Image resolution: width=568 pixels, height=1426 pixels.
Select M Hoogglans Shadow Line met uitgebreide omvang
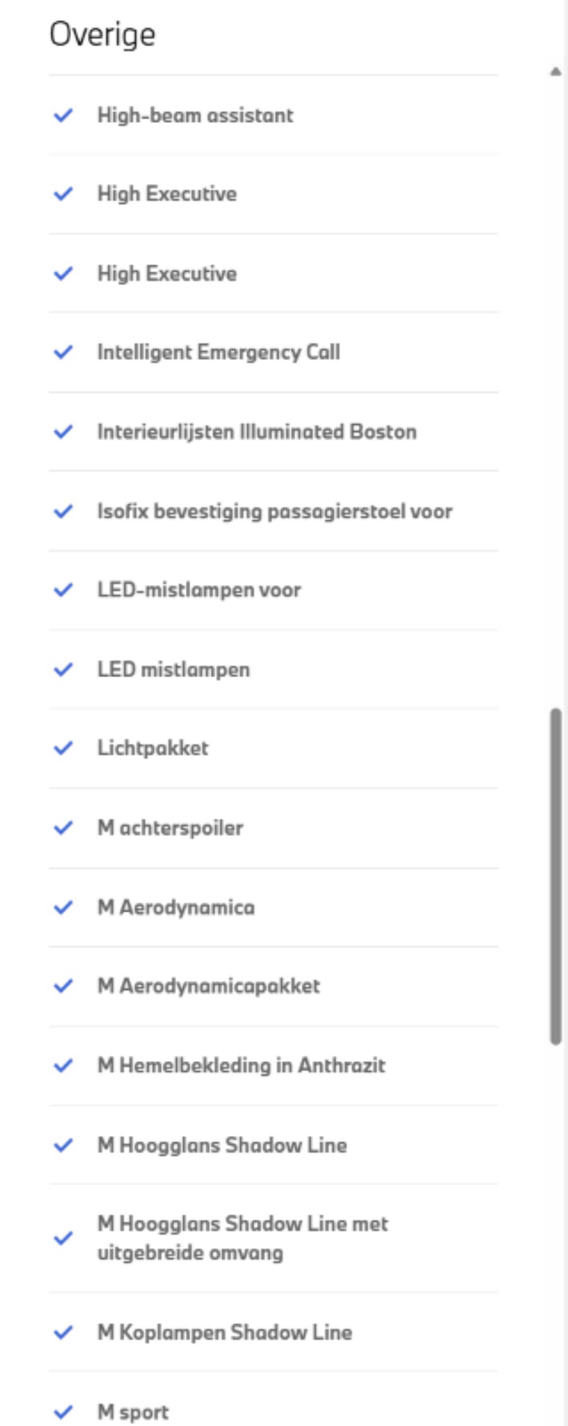coord(242,1238)
